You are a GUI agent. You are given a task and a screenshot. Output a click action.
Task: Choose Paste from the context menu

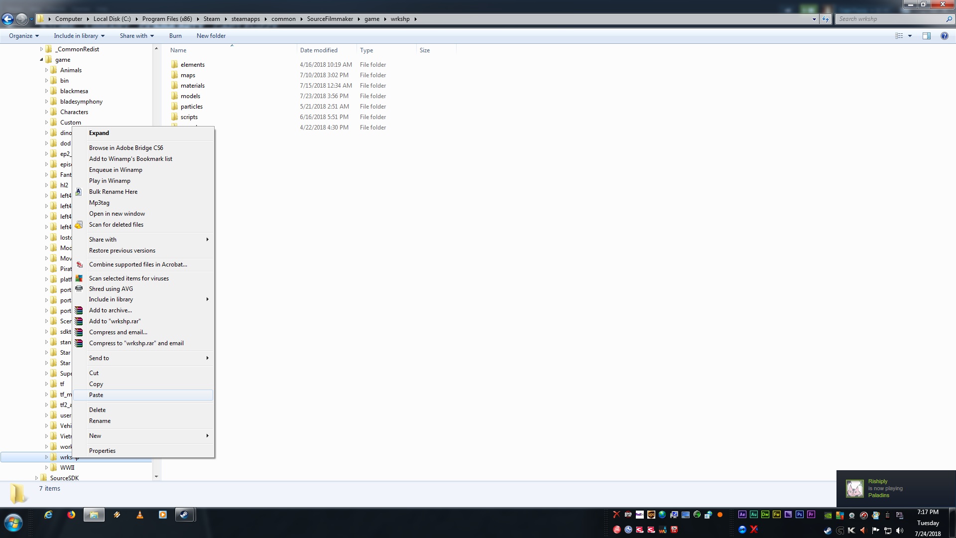96,395
